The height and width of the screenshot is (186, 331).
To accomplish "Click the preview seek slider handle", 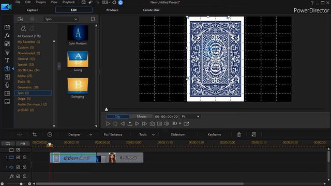I will coord(107,109).
